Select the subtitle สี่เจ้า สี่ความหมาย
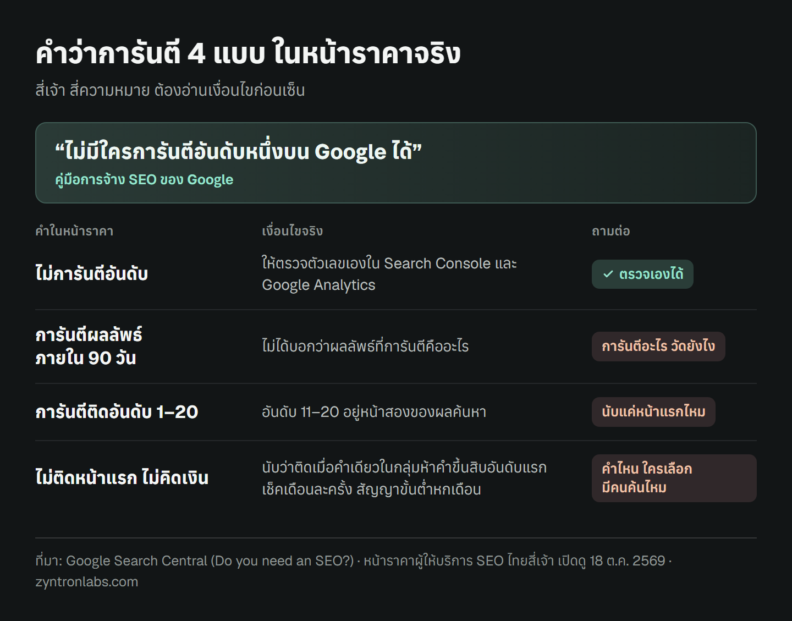 tap(170, 90)
